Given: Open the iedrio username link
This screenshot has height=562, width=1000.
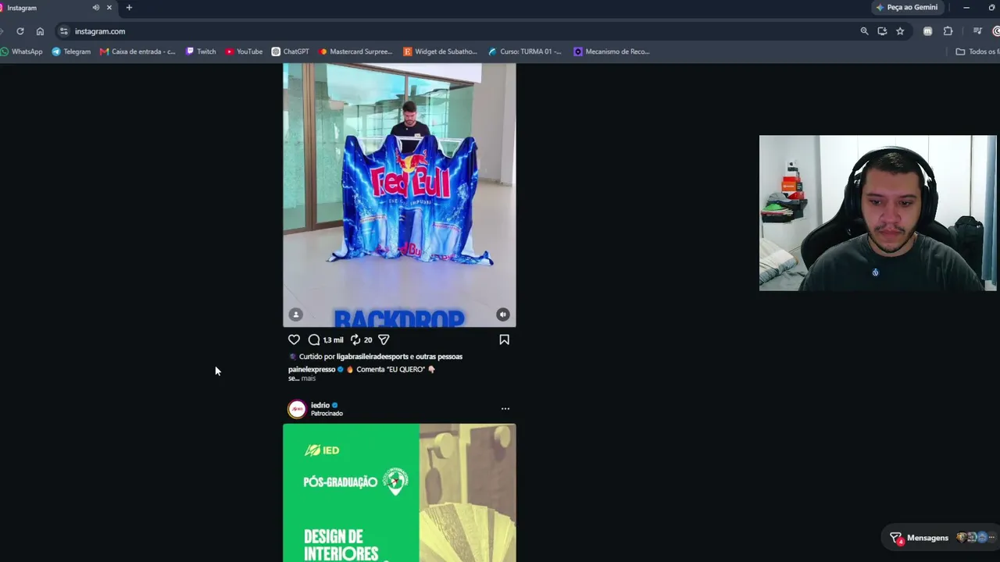Looking at the screenshot, I should point(320,405).
